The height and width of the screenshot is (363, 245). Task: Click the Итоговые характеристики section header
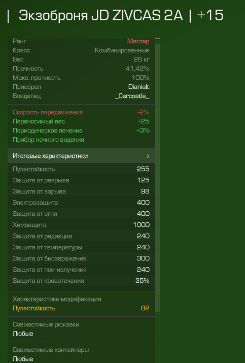(x=81, y=155)
